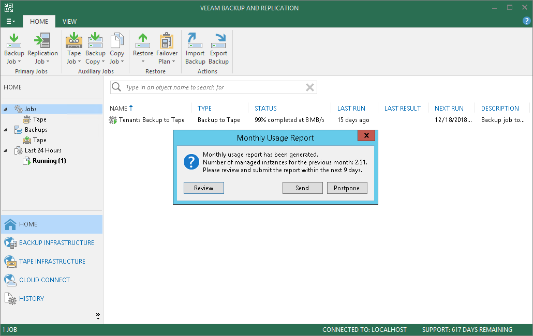533x336 pixels.
Task: Click the Postpone button in dialog
Action: tap(347, 188)
